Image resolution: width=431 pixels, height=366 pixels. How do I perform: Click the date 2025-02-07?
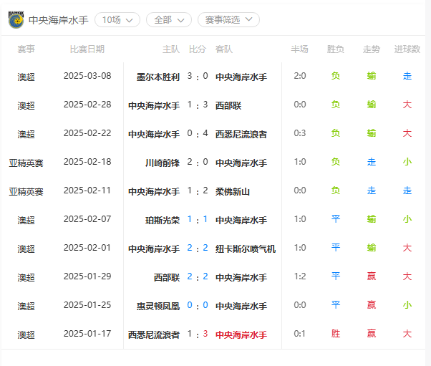pos(87,219)
